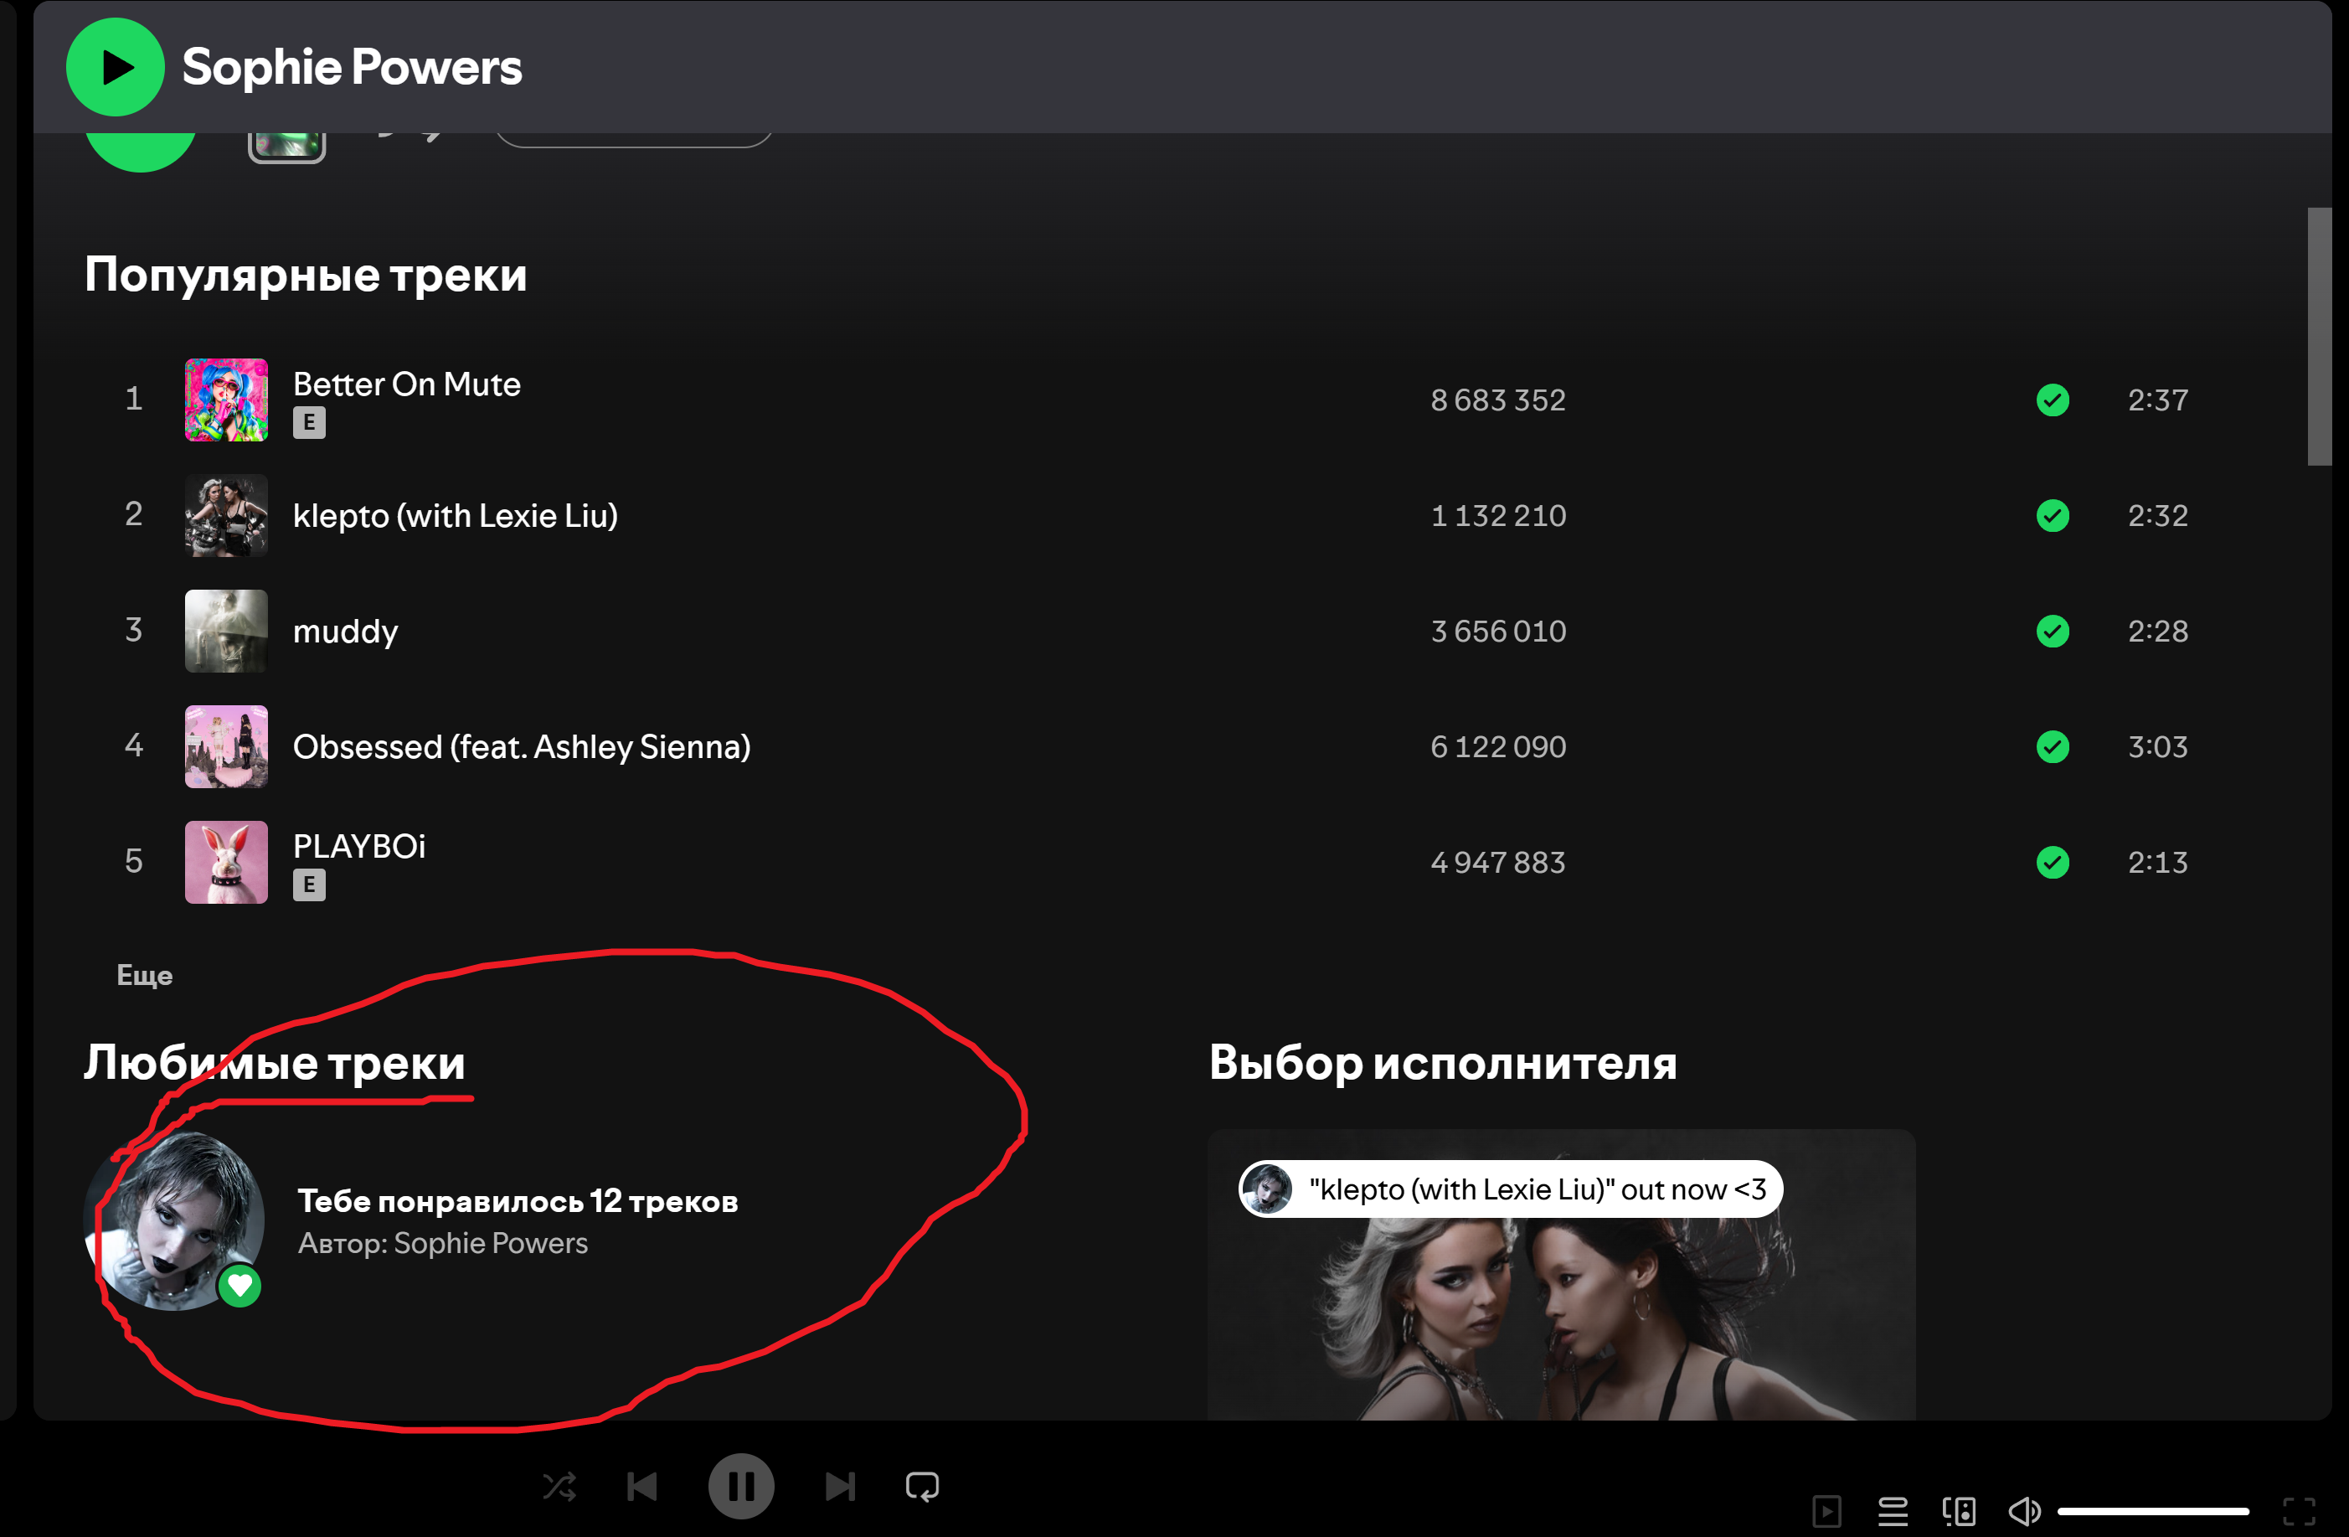2349x1537 pixels.
Task: Click the Obsessed track cover art
Action: click(226, 746)
